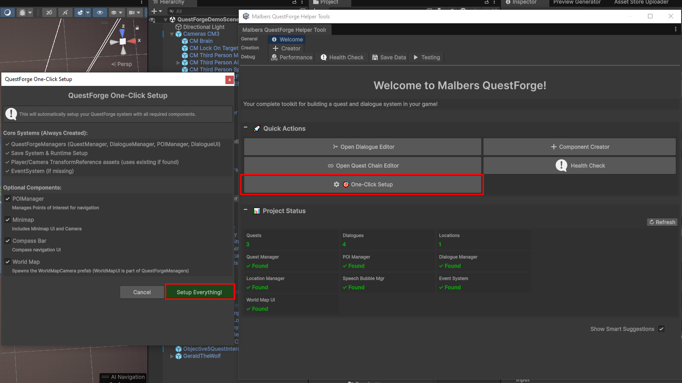Switch to the Save Data tab
The width and height of the screenshot is (682, 383).
(389, 57)
